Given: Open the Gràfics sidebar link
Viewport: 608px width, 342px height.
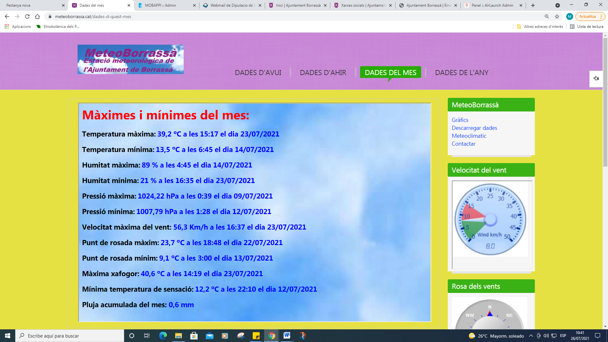Looking at the screenshot, I should tap(460, 120).
